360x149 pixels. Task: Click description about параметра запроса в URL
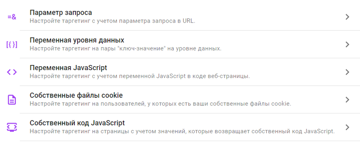coord(112,21)
